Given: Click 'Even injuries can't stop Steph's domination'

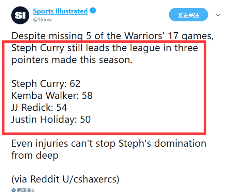Looking at the screenshot, I should (109, 143).
